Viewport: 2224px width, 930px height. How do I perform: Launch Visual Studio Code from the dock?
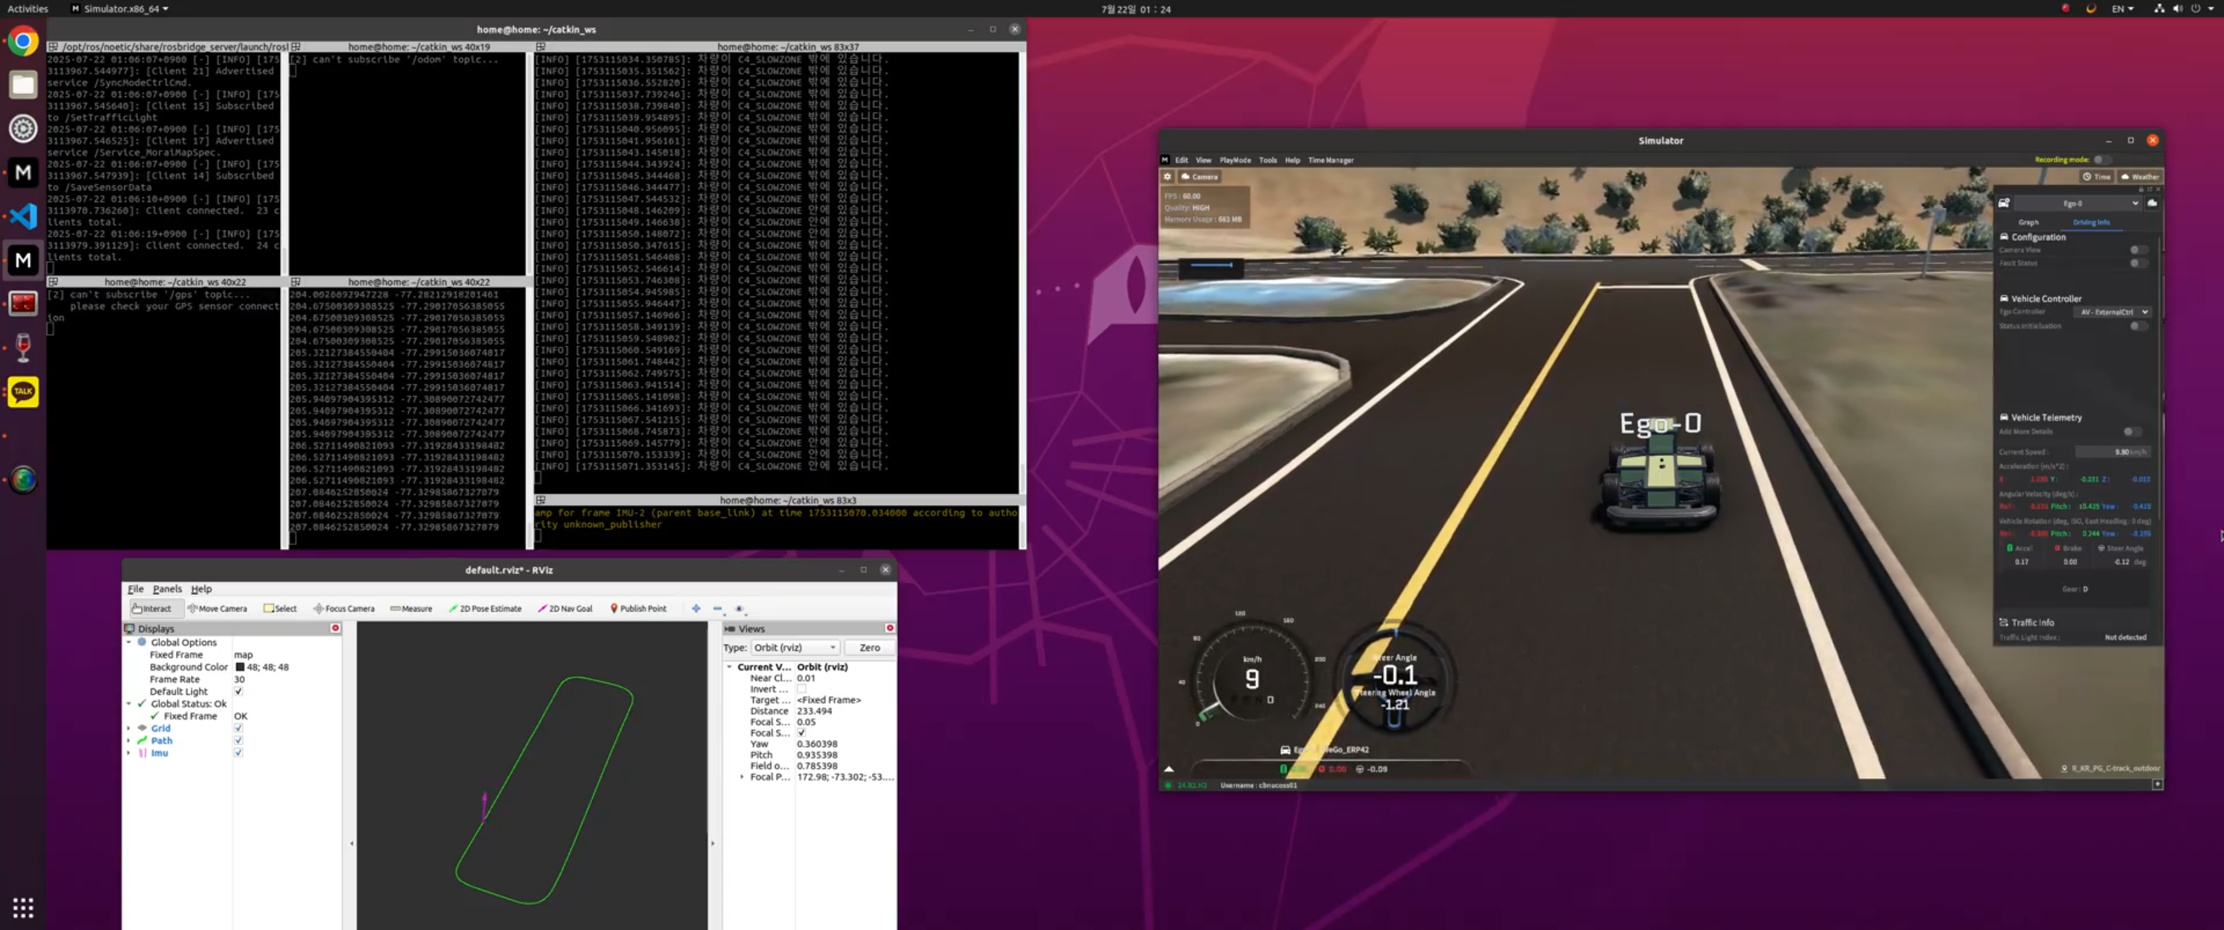click(x=23, y=216)
